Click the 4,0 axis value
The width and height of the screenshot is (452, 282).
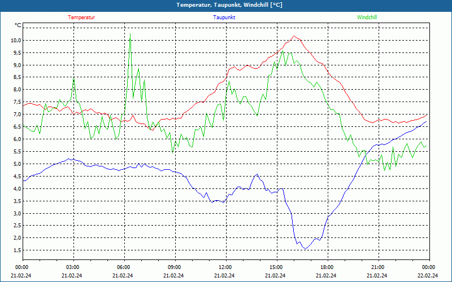pyautogui.click(x=17, y=188)
